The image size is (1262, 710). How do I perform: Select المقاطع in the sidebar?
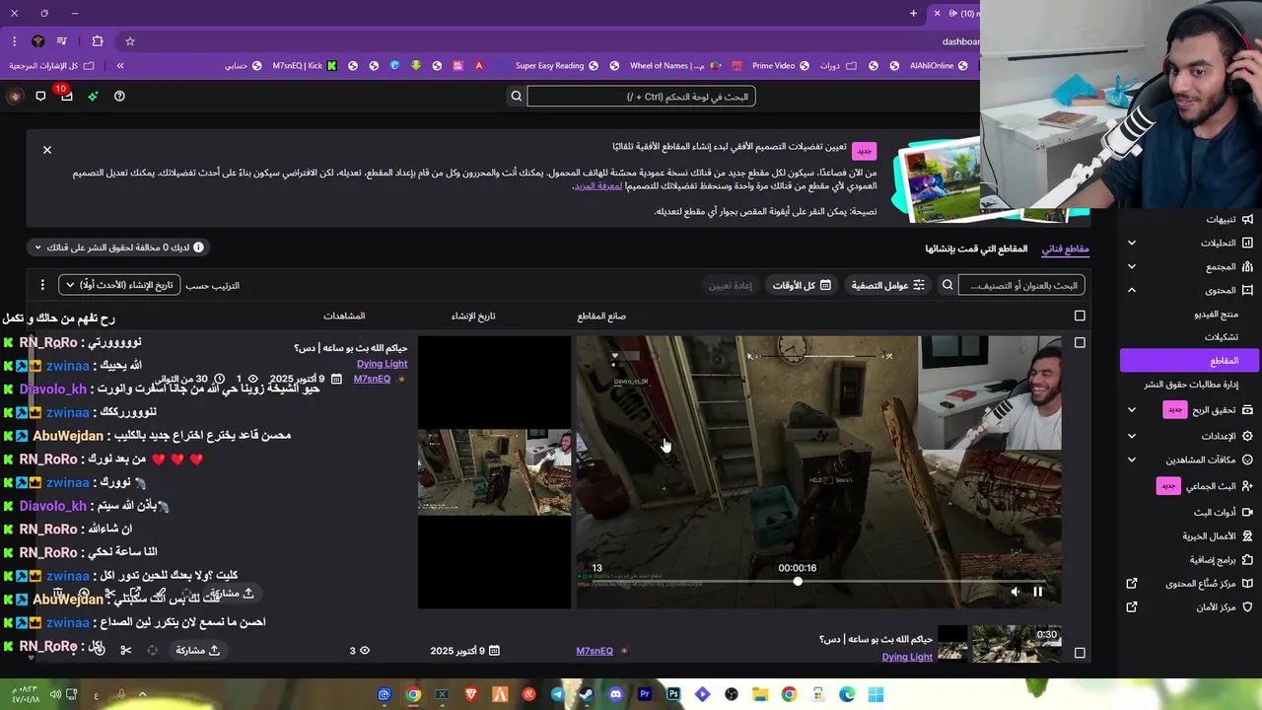(1190, 360)
